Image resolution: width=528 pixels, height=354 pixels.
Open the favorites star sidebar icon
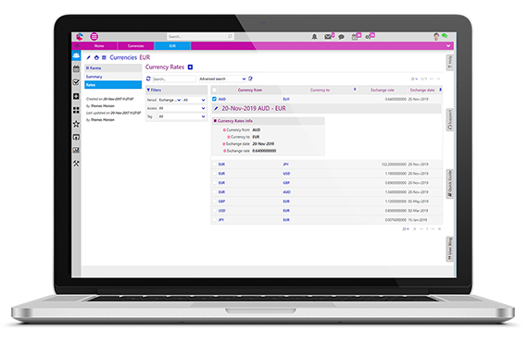[x=76, y=124]
